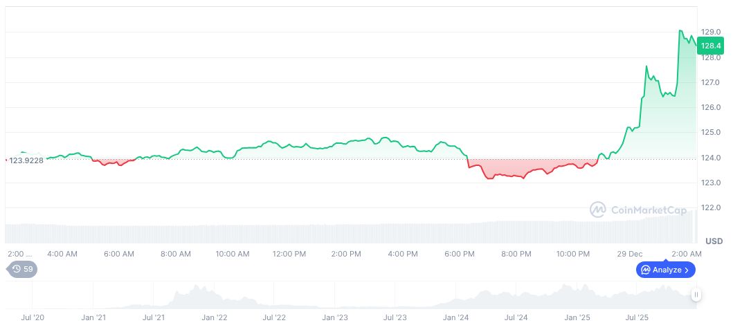Click the navigator range slider handle
The height and width of the screenshot is (325, 742).
[x=696, y=295]
